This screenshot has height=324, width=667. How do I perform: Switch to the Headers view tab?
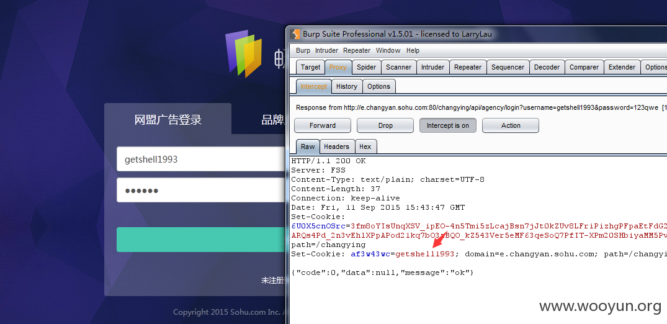(336, 146)
